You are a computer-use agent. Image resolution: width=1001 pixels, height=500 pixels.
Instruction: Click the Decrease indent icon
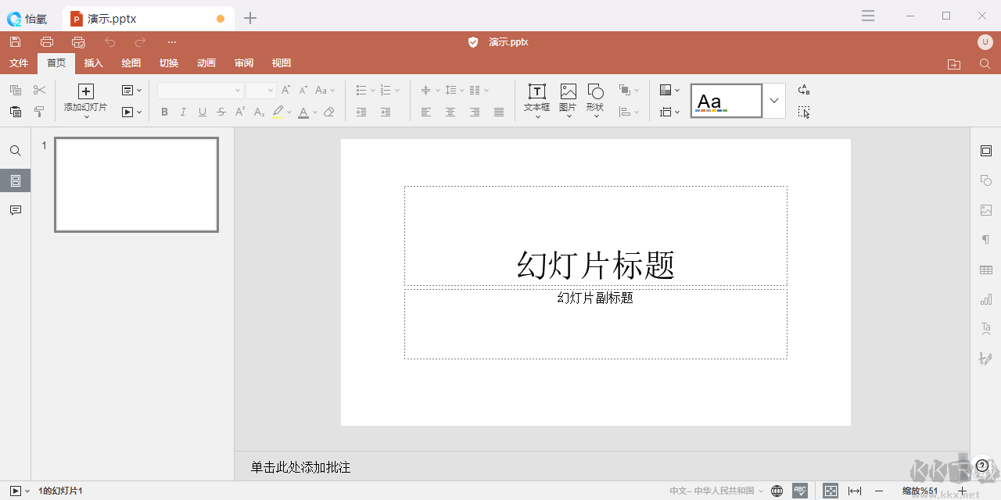pyautogui.click(x=361, y=112)
